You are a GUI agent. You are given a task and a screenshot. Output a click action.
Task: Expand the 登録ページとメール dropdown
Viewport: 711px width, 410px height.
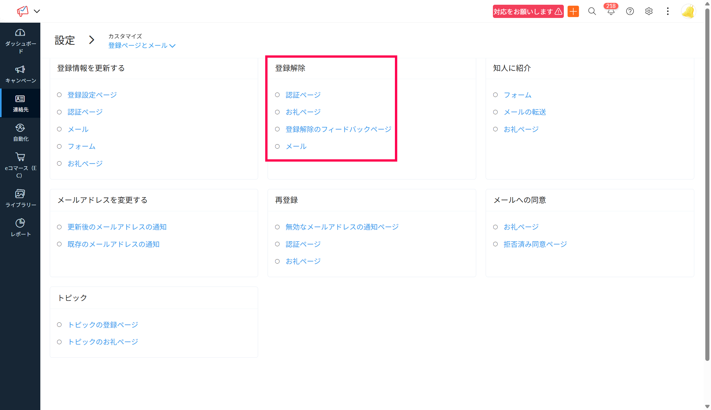click(142, 46)
